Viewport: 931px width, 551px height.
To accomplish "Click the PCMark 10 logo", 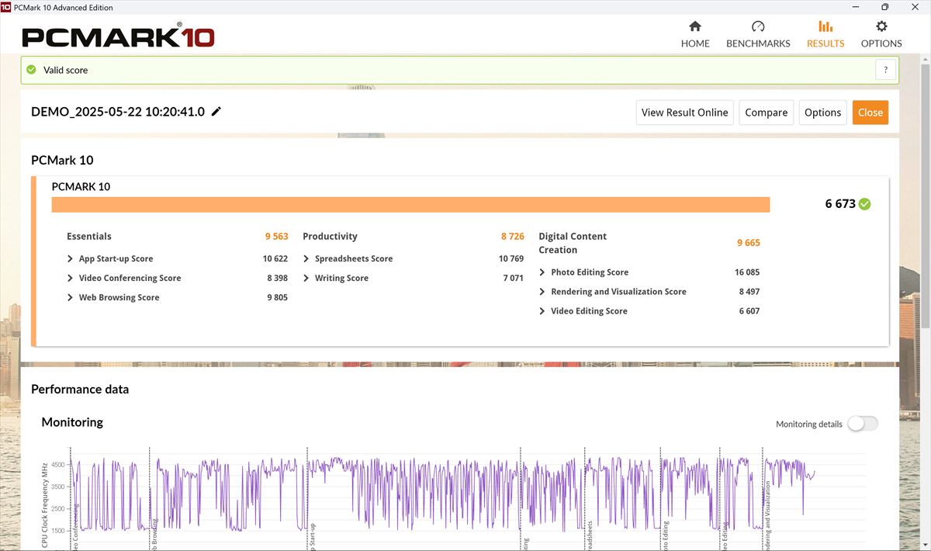I will (x=118, y=36).
